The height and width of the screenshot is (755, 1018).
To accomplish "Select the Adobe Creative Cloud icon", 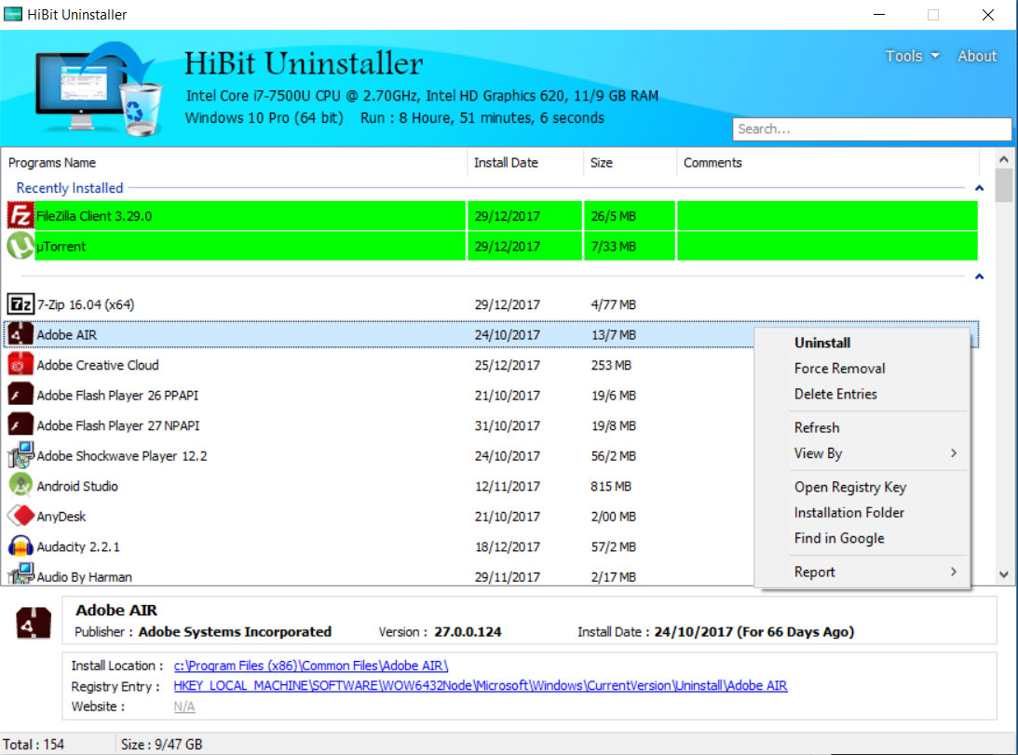I will 20,365.
